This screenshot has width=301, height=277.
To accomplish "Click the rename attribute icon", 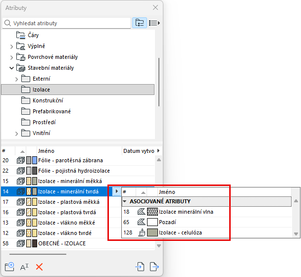I will tap(24, 267).
